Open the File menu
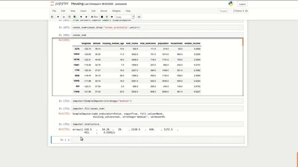 [54, 11]
